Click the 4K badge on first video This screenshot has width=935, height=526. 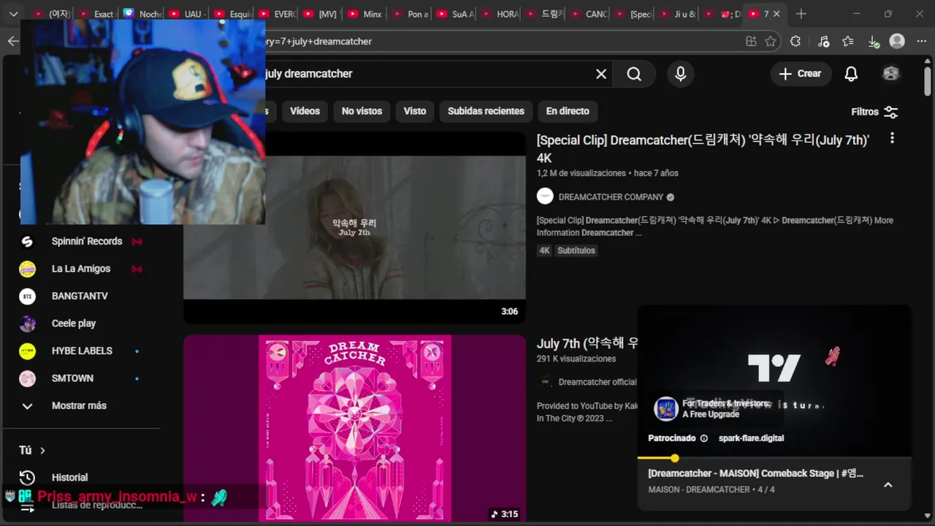[544, 251]
